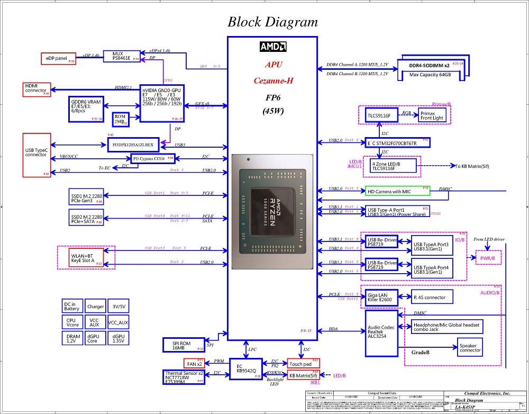529x414 pixels.
Task: Click the From LED driver label
Action: [x=489, y=239]
